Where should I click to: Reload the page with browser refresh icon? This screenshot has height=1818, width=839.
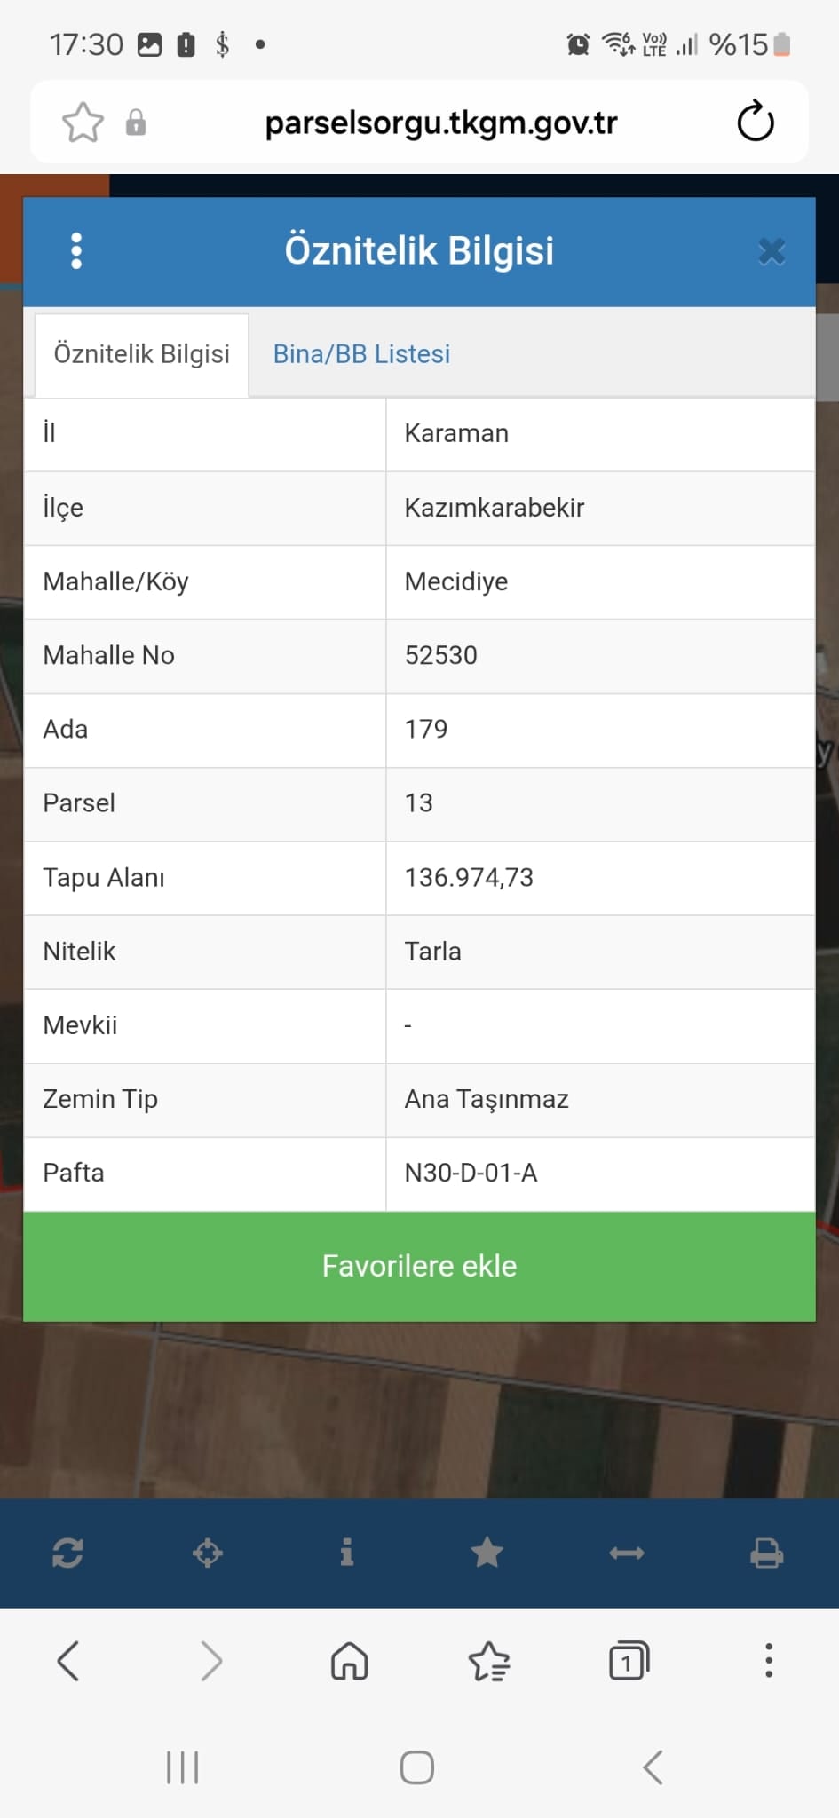(756, 123)
